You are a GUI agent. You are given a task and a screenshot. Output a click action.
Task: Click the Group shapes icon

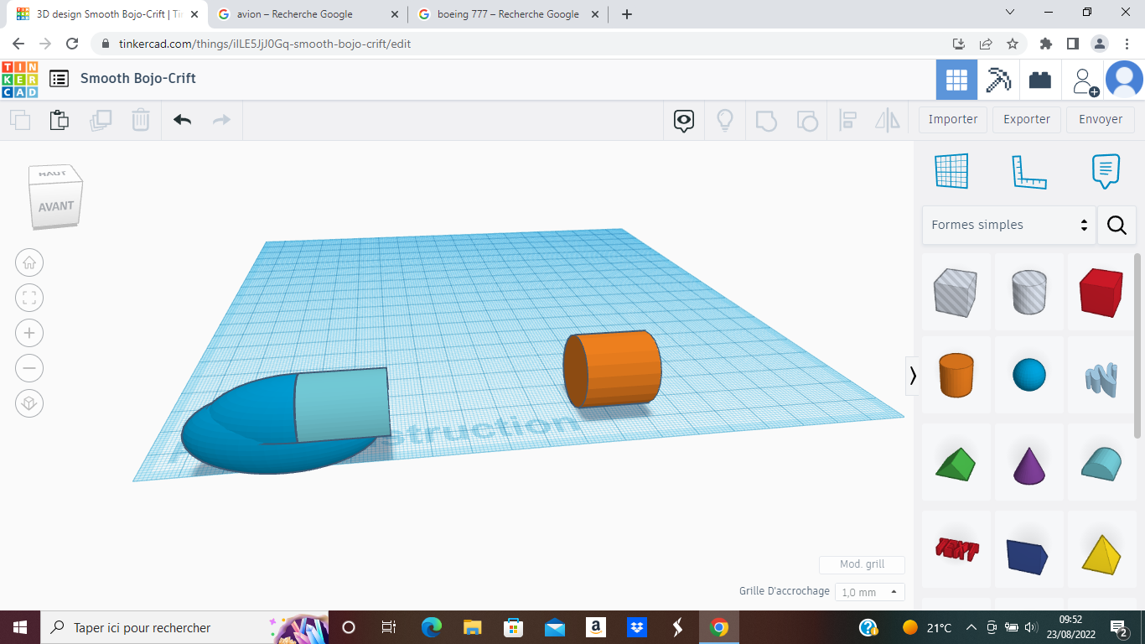(766, 121)
